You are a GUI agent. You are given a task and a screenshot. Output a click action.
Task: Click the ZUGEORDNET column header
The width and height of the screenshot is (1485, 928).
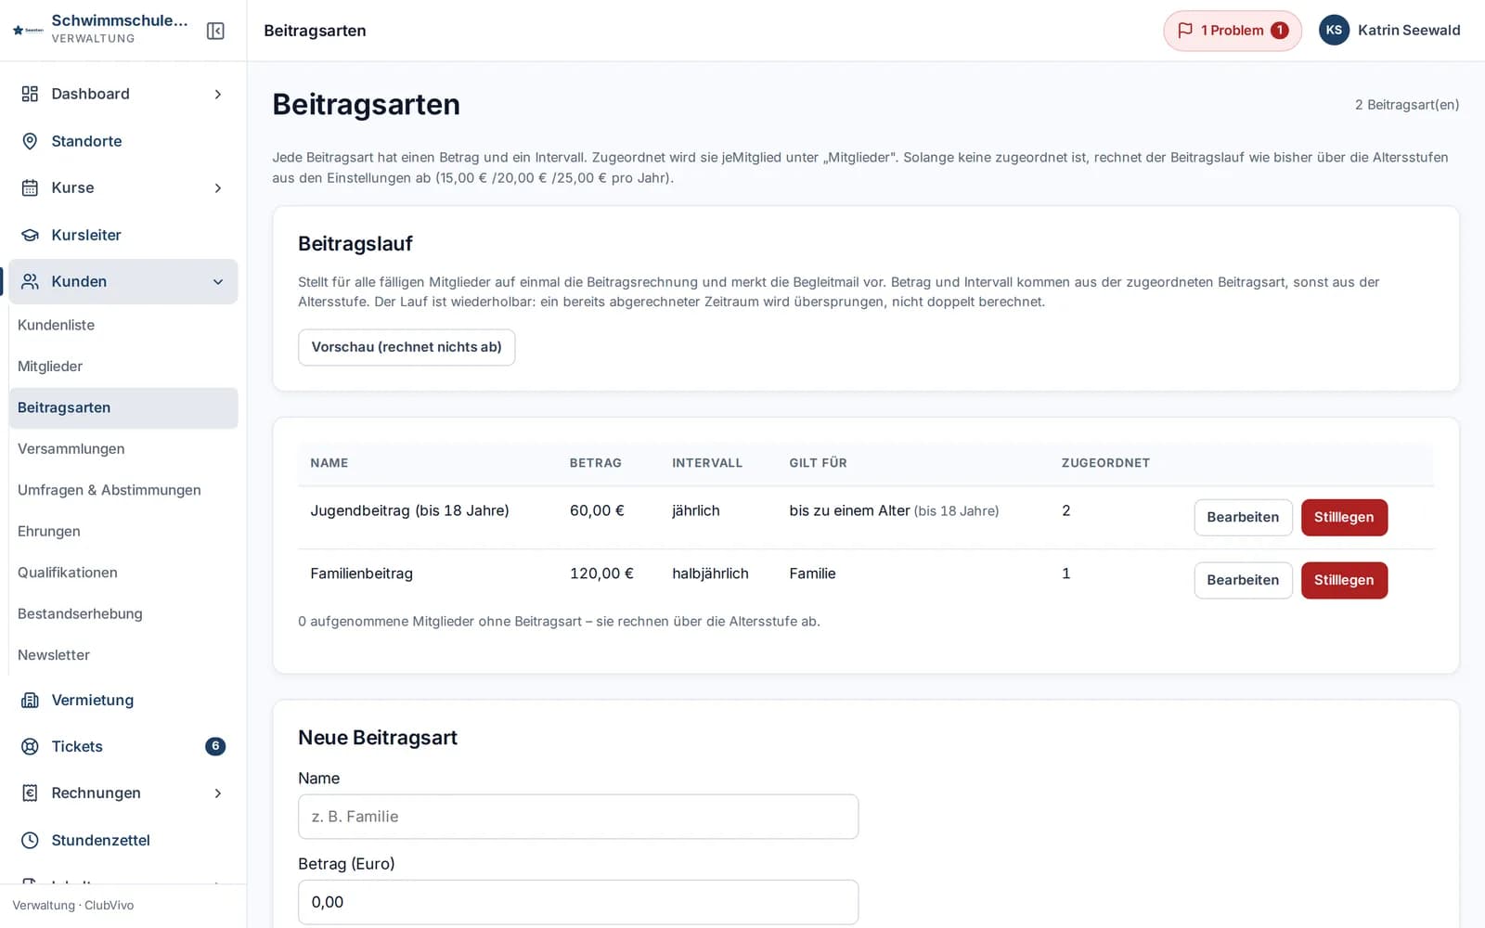tap(1105, 463)
